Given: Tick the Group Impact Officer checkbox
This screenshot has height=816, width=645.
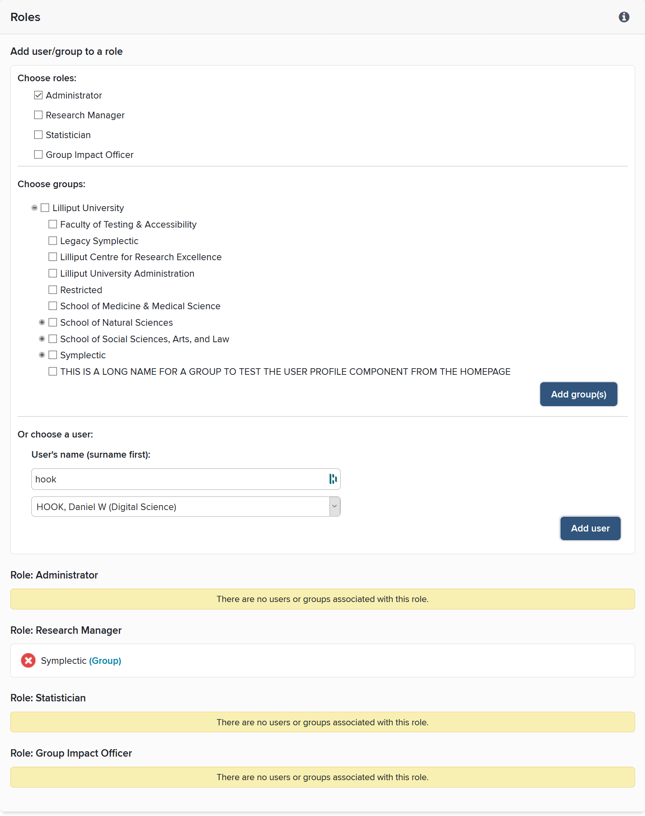Looking at the screenshot, I should tap(38, 155).
